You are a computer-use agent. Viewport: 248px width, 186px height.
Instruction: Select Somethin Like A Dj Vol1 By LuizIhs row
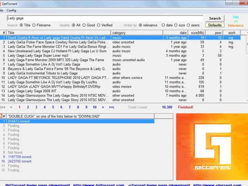(x=120, y=82)
